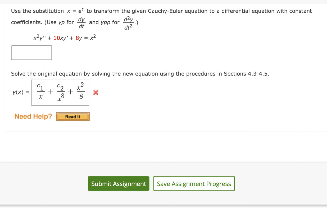Select the orange Need Help? label
Screen dimensions: 327x219
point(33,116)
